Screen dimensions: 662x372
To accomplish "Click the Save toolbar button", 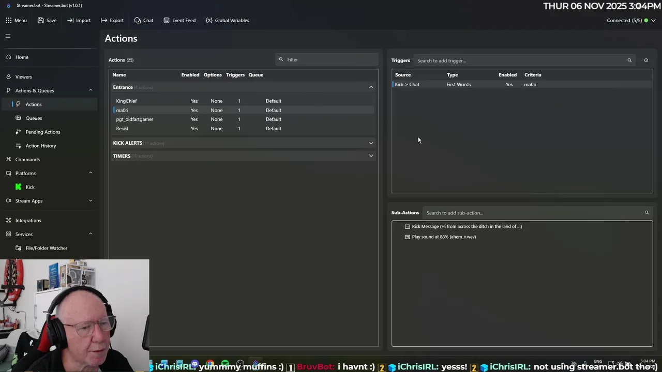I will [47, 20].
